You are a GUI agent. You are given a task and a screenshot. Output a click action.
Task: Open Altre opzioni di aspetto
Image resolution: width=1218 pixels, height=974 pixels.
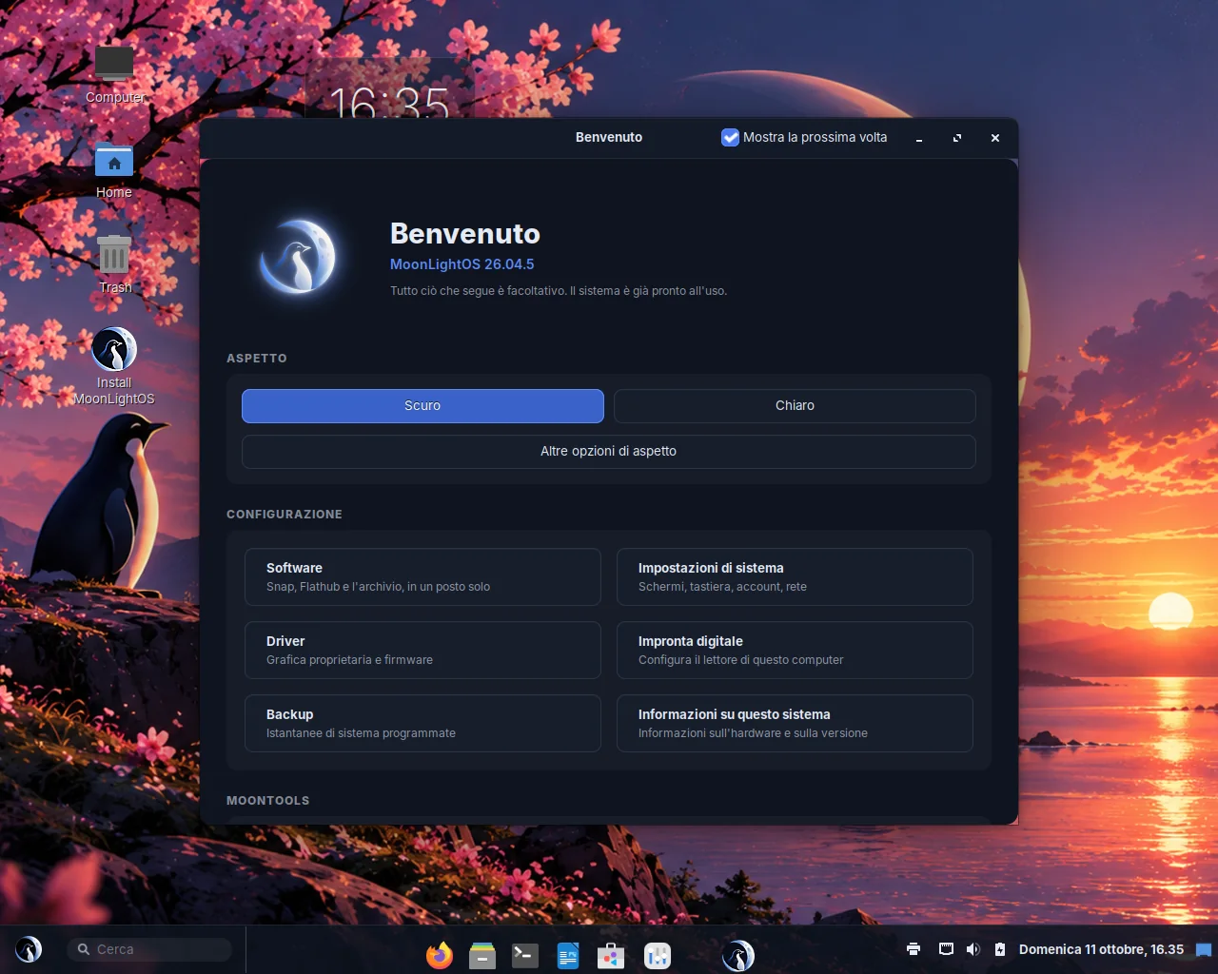pyautogui.click(x=609, y=451)
